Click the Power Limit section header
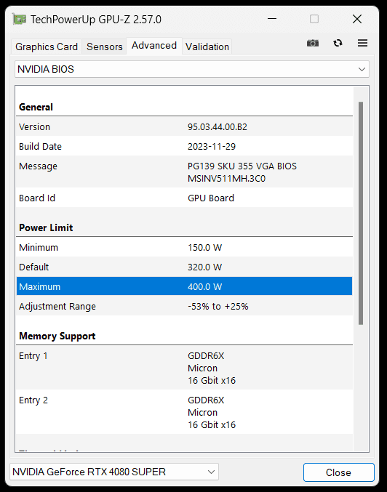The image size is (387, 492). click(x=46, y=227)
